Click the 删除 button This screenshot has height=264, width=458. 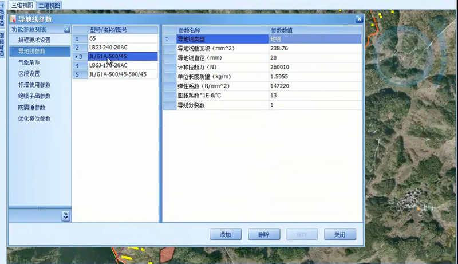point(263,234)
